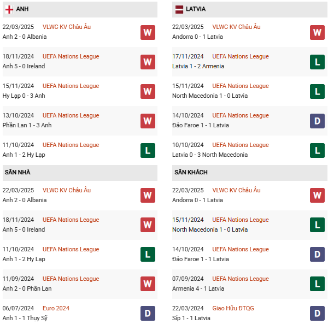Viewport: 328px width, 324px height.
Task: Click the England flag icon beside ANH
Action: (x=9, y=9)
